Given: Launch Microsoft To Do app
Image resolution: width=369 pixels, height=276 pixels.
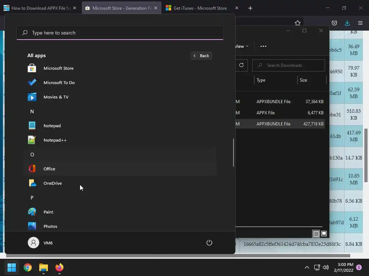Looking at the screenshot, I should click(x=120, y=83).
